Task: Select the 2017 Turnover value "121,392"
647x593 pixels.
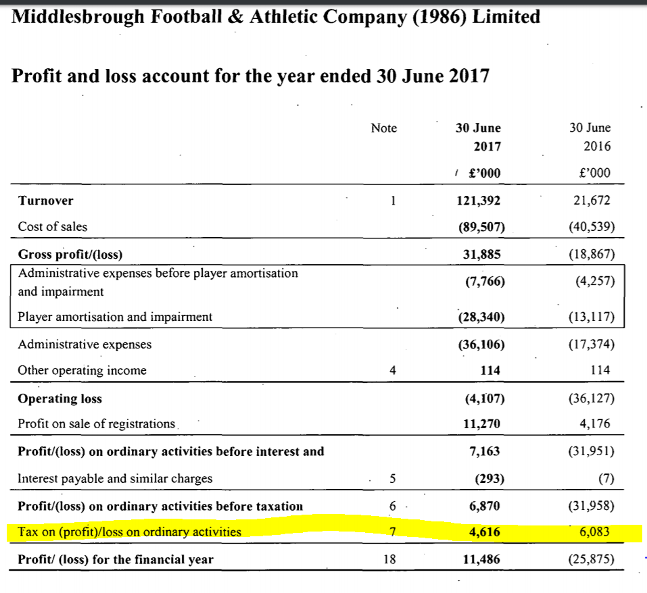Action: click(x=478, y=201)
